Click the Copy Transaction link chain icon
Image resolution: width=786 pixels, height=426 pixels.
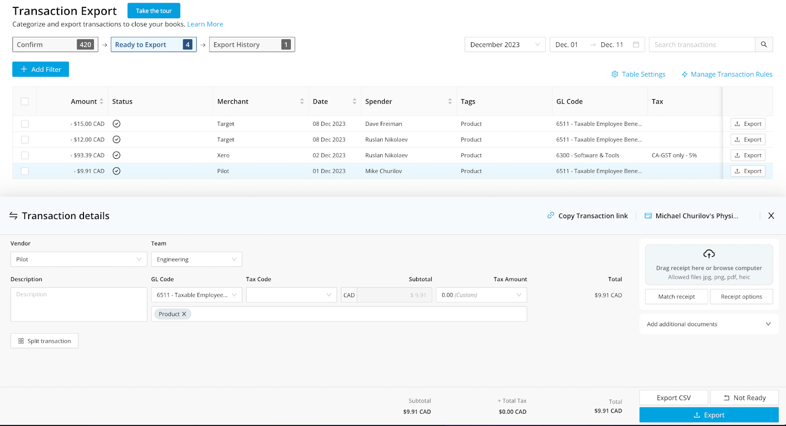551,216
